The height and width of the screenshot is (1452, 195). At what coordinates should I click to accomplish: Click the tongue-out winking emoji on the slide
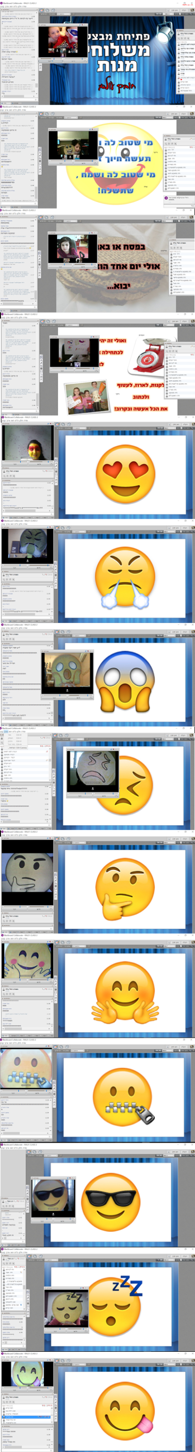coord(125,1407)
